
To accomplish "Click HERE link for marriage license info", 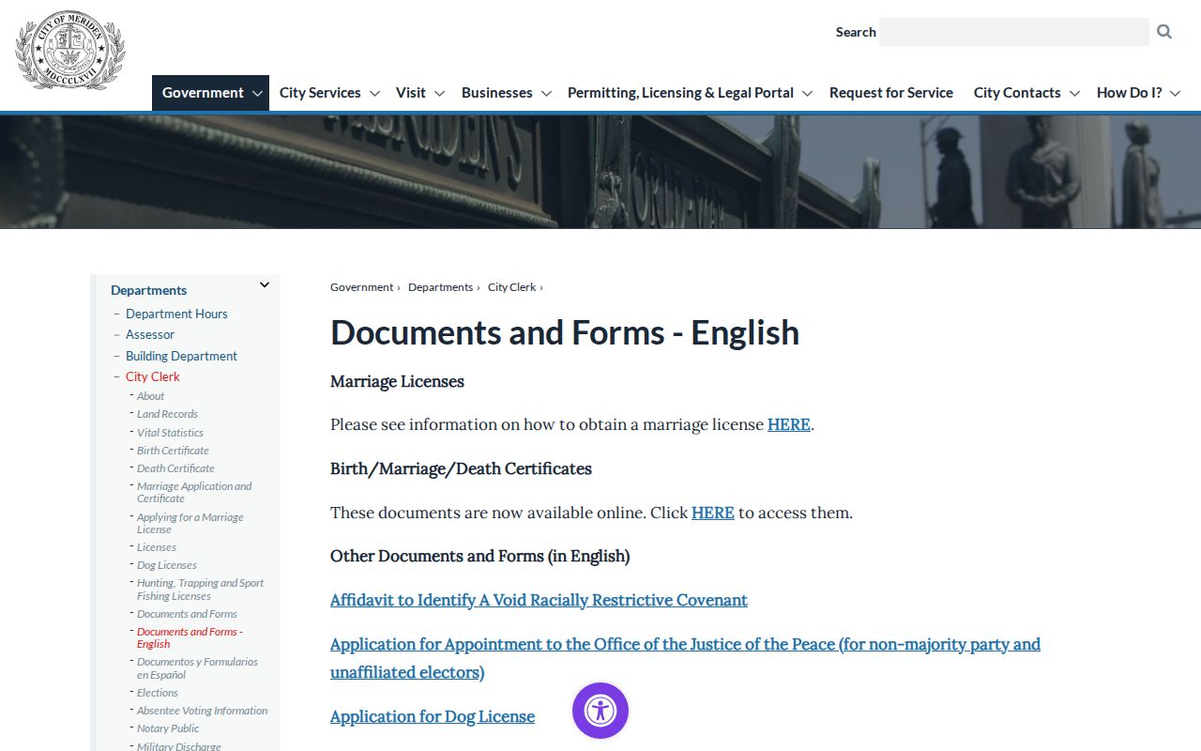I will tap(789, 424).
